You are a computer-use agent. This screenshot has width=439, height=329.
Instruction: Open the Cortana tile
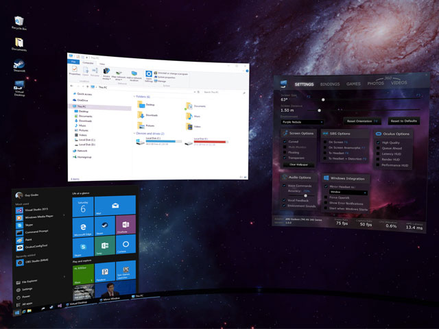pos(126,244)
